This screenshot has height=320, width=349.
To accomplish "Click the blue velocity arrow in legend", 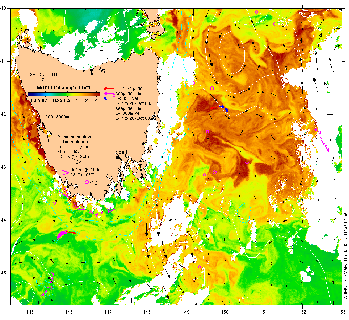I will click(x=109, y=98).
